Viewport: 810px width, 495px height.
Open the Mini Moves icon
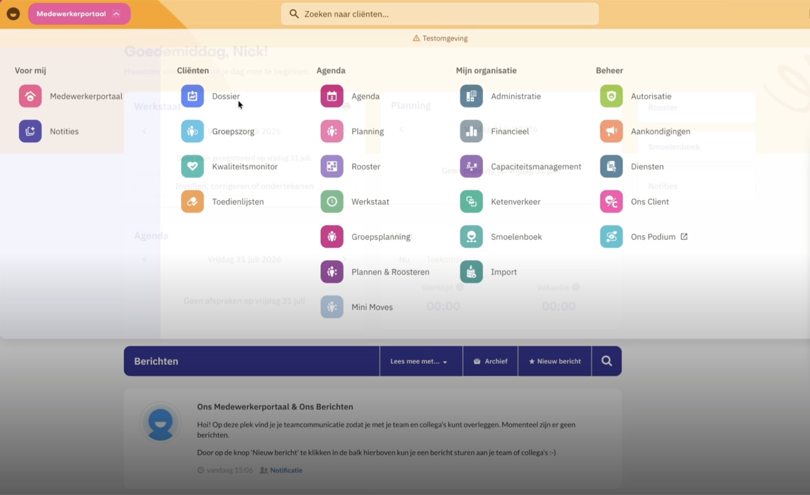tap(332, 307)
